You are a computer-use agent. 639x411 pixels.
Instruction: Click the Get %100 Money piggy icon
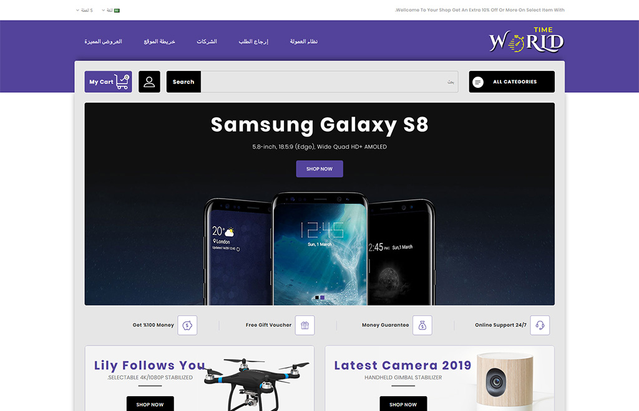coord(187,325)
